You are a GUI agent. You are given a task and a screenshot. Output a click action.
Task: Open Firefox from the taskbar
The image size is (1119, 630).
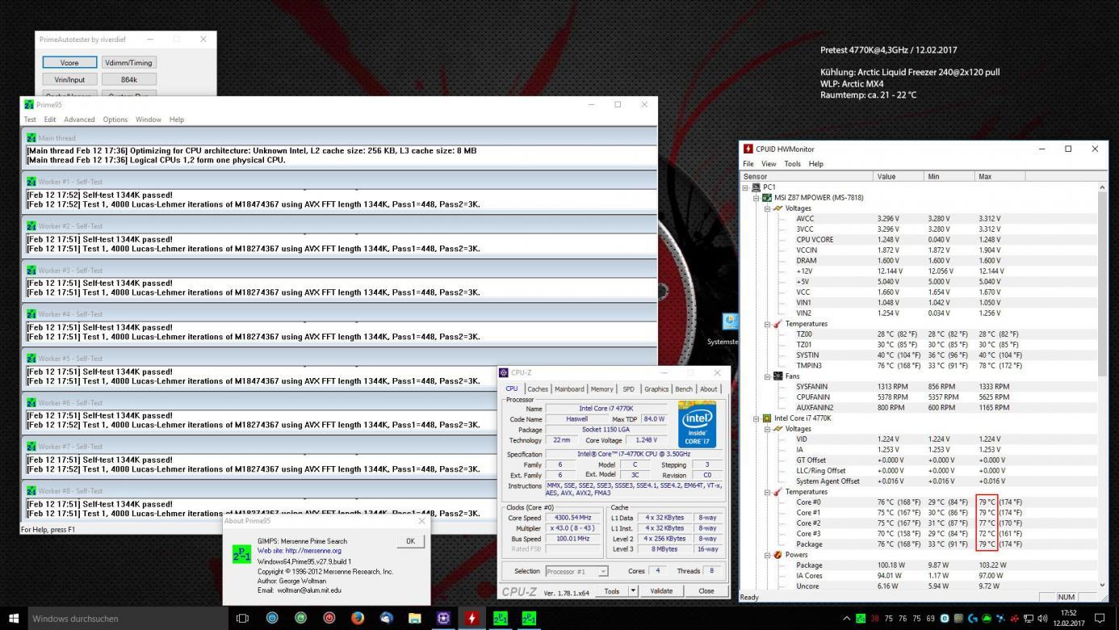coord(358,618)
